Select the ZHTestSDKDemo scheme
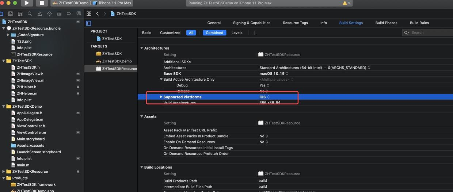Viewport: 453px width, 192px height. (x=70, y=3)
